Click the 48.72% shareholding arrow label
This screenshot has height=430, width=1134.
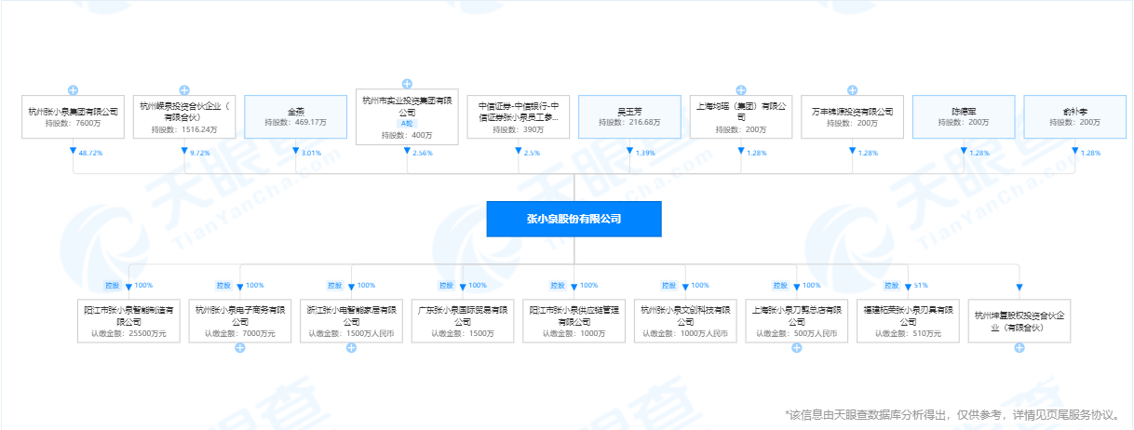coord(91,153)
